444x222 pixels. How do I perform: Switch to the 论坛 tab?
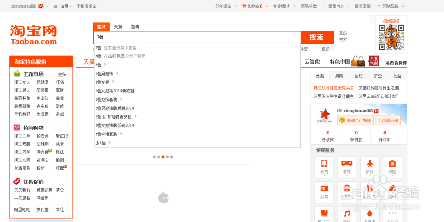coord(358,76)
